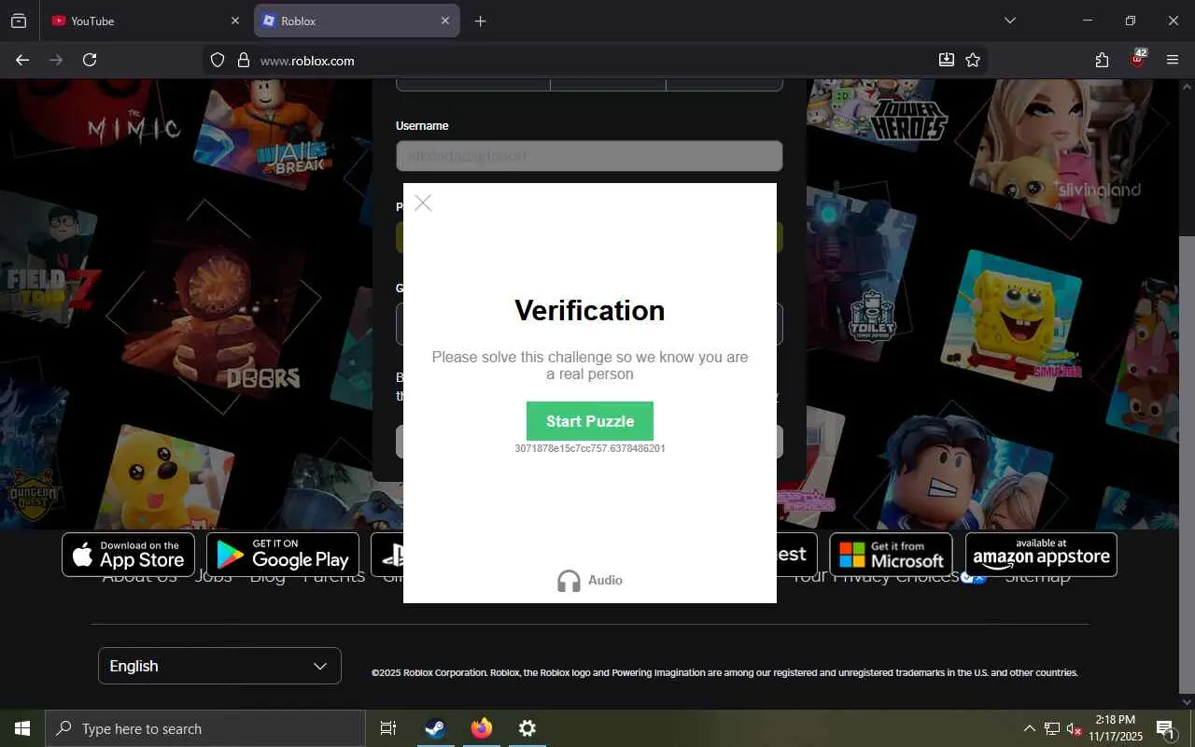The width and height of the screenshot is (1195, 747).
Task: Click the green Start Puzzle button
Action: [x=590, y=421]
